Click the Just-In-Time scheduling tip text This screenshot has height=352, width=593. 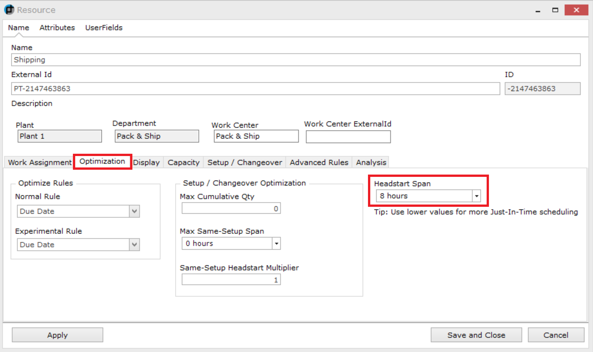tap(476, 212)
